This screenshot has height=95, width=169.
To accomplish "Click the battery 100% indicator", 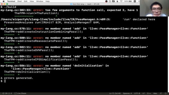I will pyautogui.click(x=128, y=1).
